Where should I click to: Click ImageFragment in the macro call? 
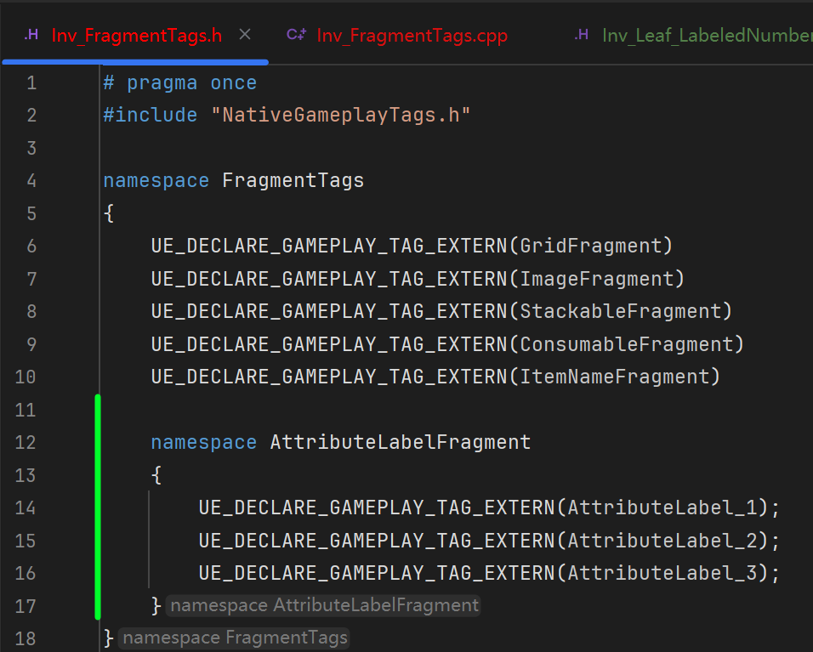pos(597,279)
